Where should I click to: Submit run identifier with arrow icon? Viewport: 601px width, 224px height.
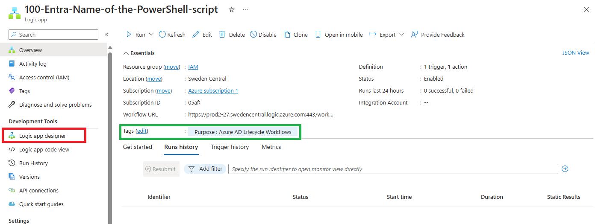565,169
